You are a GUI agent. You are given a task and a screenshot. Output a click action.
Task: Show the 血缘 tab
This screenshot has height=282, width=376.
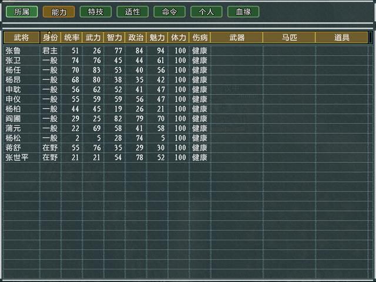(x=243, y=12)
